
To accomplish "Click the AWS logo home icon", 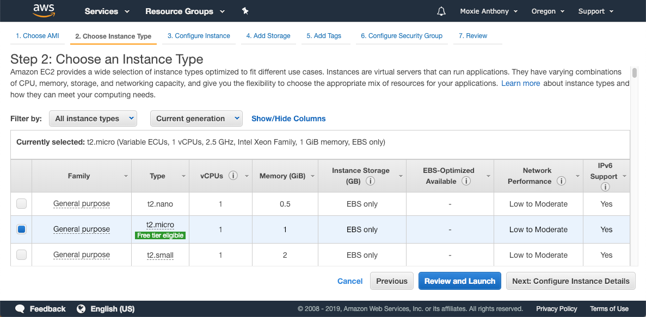I will 43,11.
